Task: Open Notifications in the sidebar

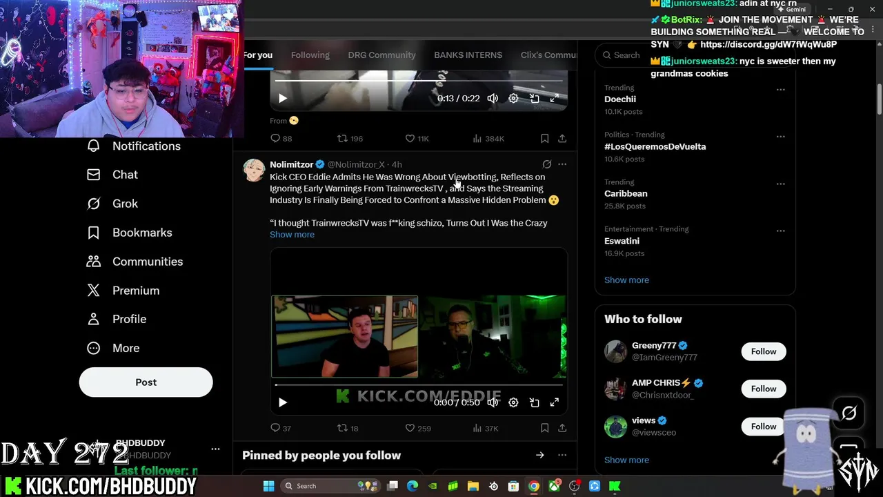Action: pos(133,146)
